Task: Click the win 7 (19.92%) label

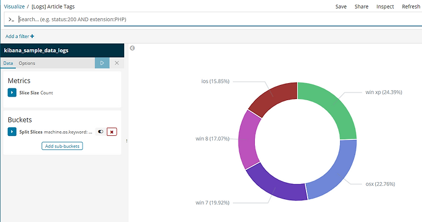Action: (x=212, y=203)
